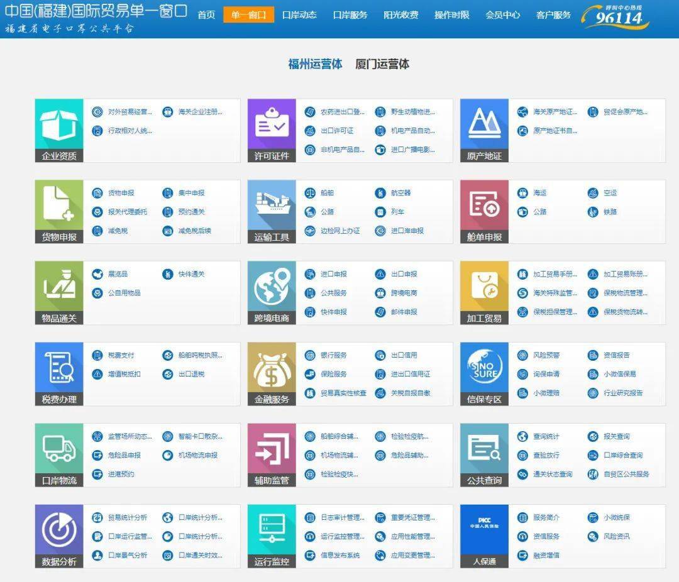Viewport: 679px width, 582px height.
Task: Go to the 首页 menu item
Action: click(x=206, y=14)
